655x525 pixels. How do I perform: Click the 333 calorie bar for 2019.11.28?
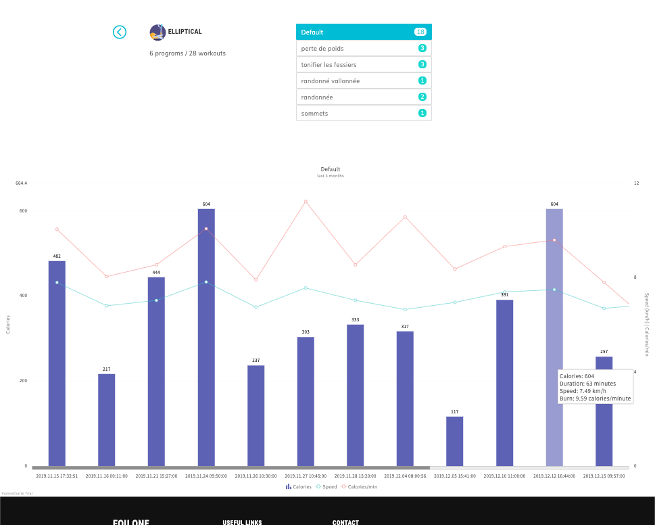pos(356,395)
